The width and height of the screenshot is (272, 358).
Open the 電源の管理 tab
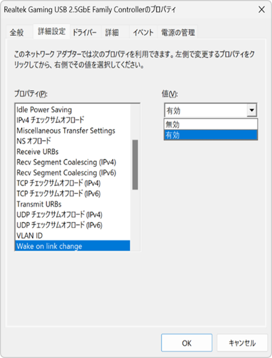[x=178, y=32]
